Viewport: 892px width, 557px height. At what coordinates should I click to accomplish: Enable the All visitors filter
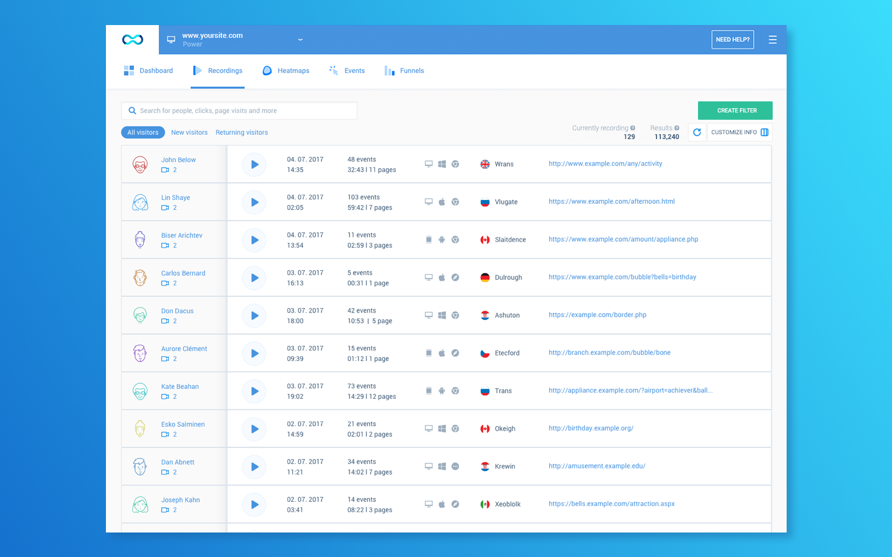143,132
